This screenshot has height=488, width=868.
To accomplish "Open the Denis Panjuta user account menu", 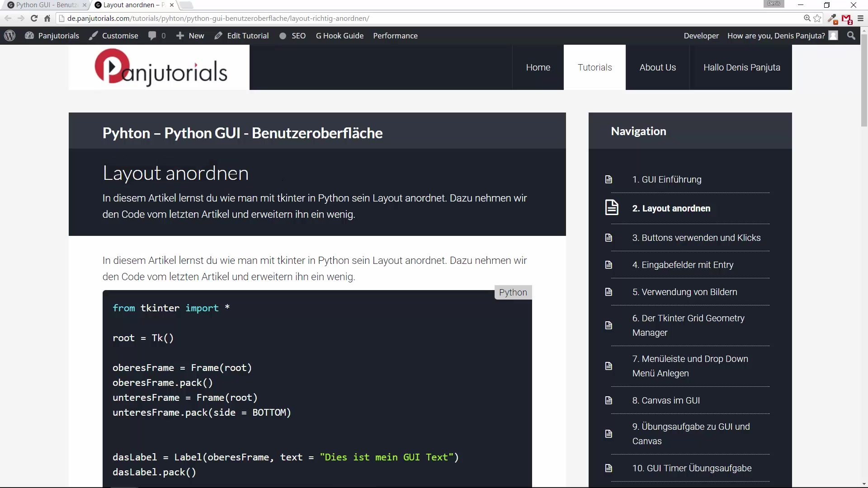I will pyautogui.click(x=782, y=36).
